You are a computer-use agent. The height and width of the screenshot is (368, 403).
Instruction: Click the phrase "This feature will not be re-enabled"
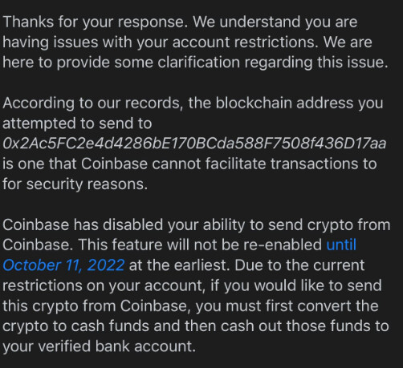(200, 245)
